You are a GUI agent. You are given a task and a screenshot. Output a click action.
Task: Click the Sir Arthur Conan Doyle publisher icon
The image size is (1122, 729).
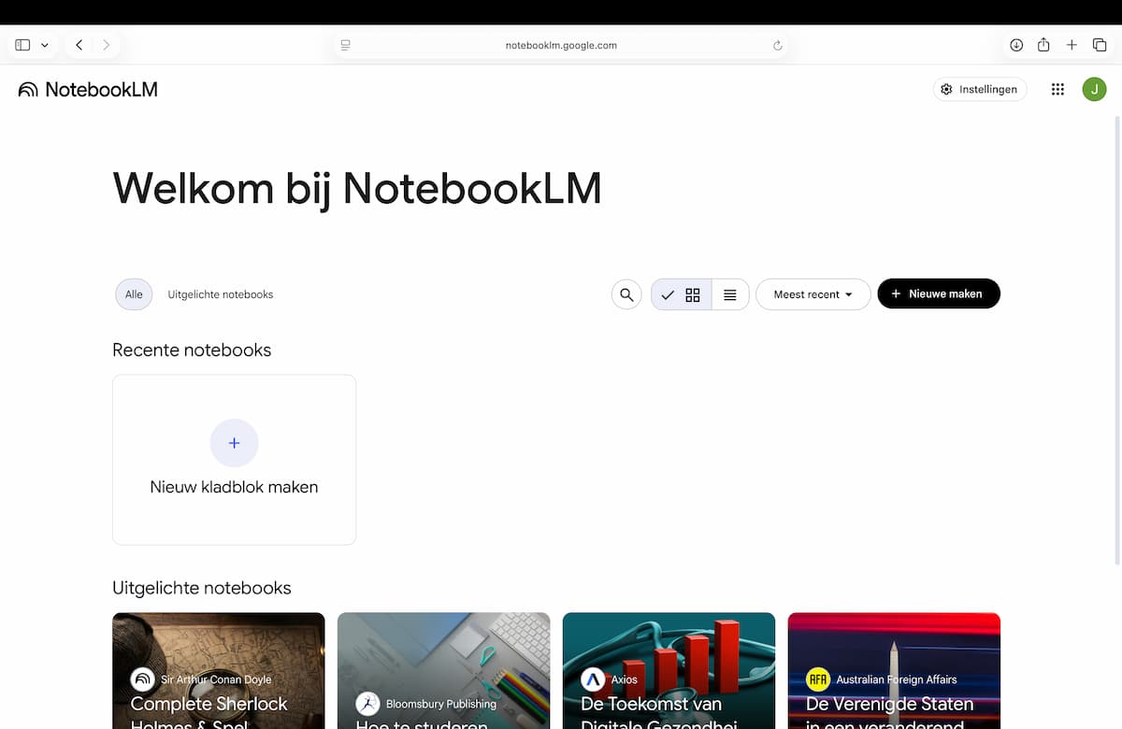[143, 679]
